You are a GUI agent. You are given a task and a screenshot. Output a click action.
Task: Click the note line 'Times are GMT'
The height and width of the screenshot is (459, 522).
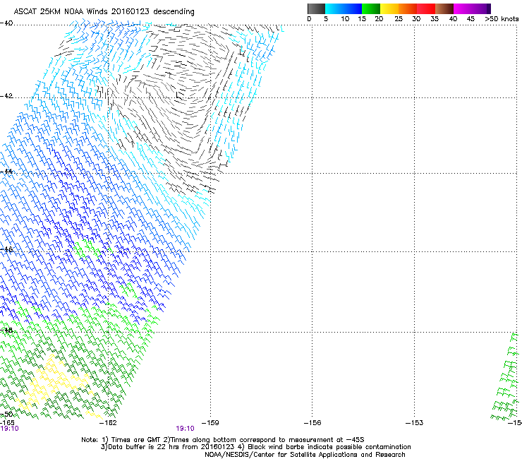(136, 440)
